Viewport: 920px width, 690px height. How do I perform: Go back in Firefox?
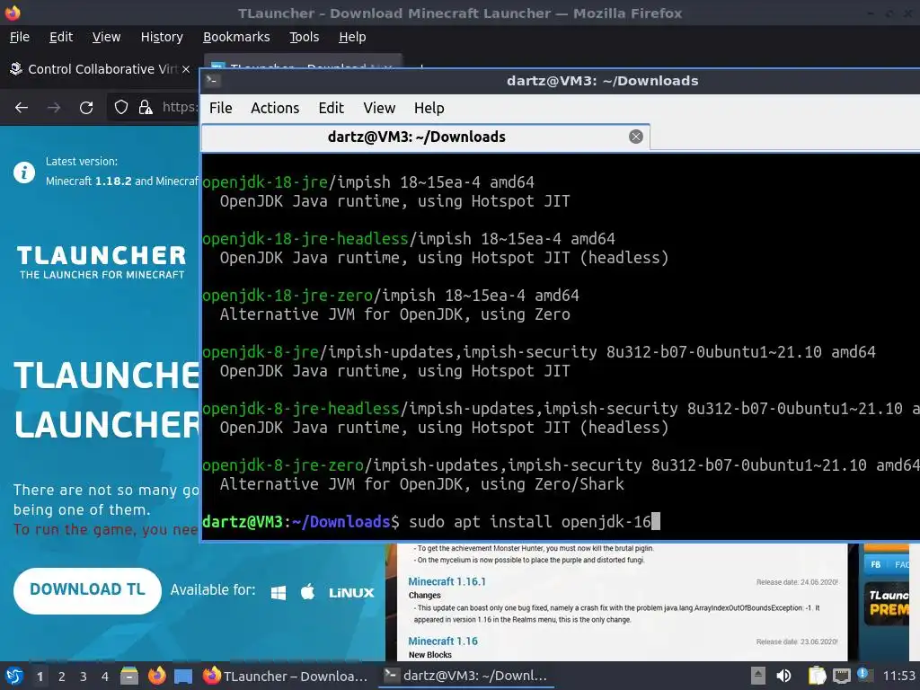coord(22,108)
